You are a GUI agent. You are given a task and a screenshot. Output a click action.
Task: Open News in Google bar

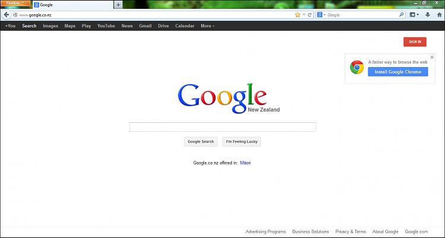click(127, 26)
